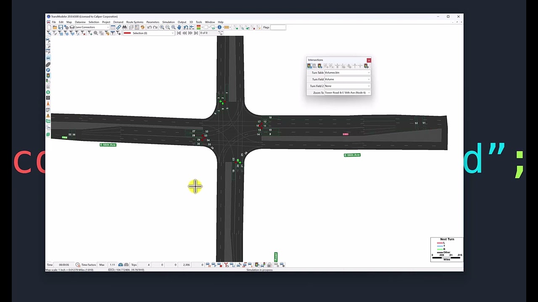Click the left E 56th Ave street label
The width and height of the screenshot is (538, 302).
pos(108,145)
